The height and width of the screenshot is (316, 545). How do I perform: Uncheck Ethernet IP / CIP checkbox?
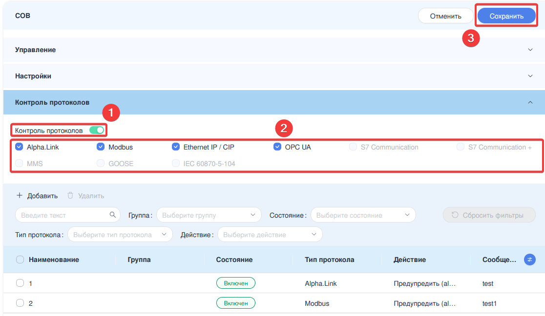(176, 147)
